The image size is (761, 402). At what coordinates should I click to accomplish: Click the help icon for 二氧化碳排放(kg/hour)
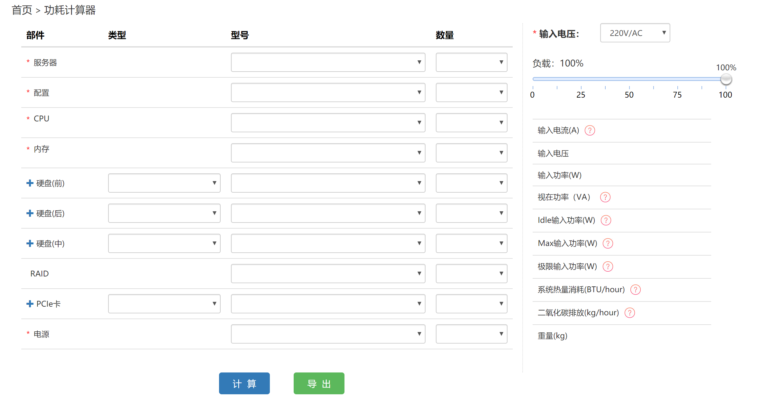630,313
